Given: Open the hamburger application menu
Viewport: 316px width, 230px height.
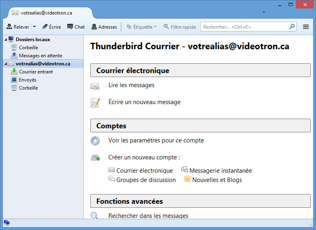Looking at the screenshot, I should 306,27.
